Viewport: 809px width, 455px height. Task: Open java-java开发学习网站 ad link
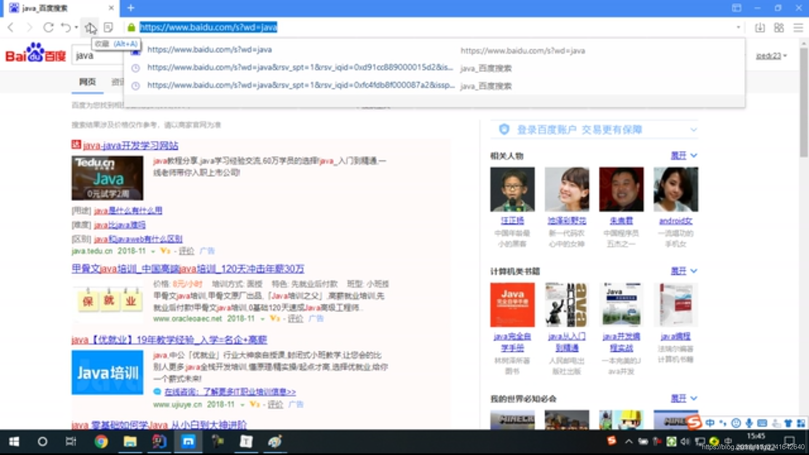tap(131, 146)
